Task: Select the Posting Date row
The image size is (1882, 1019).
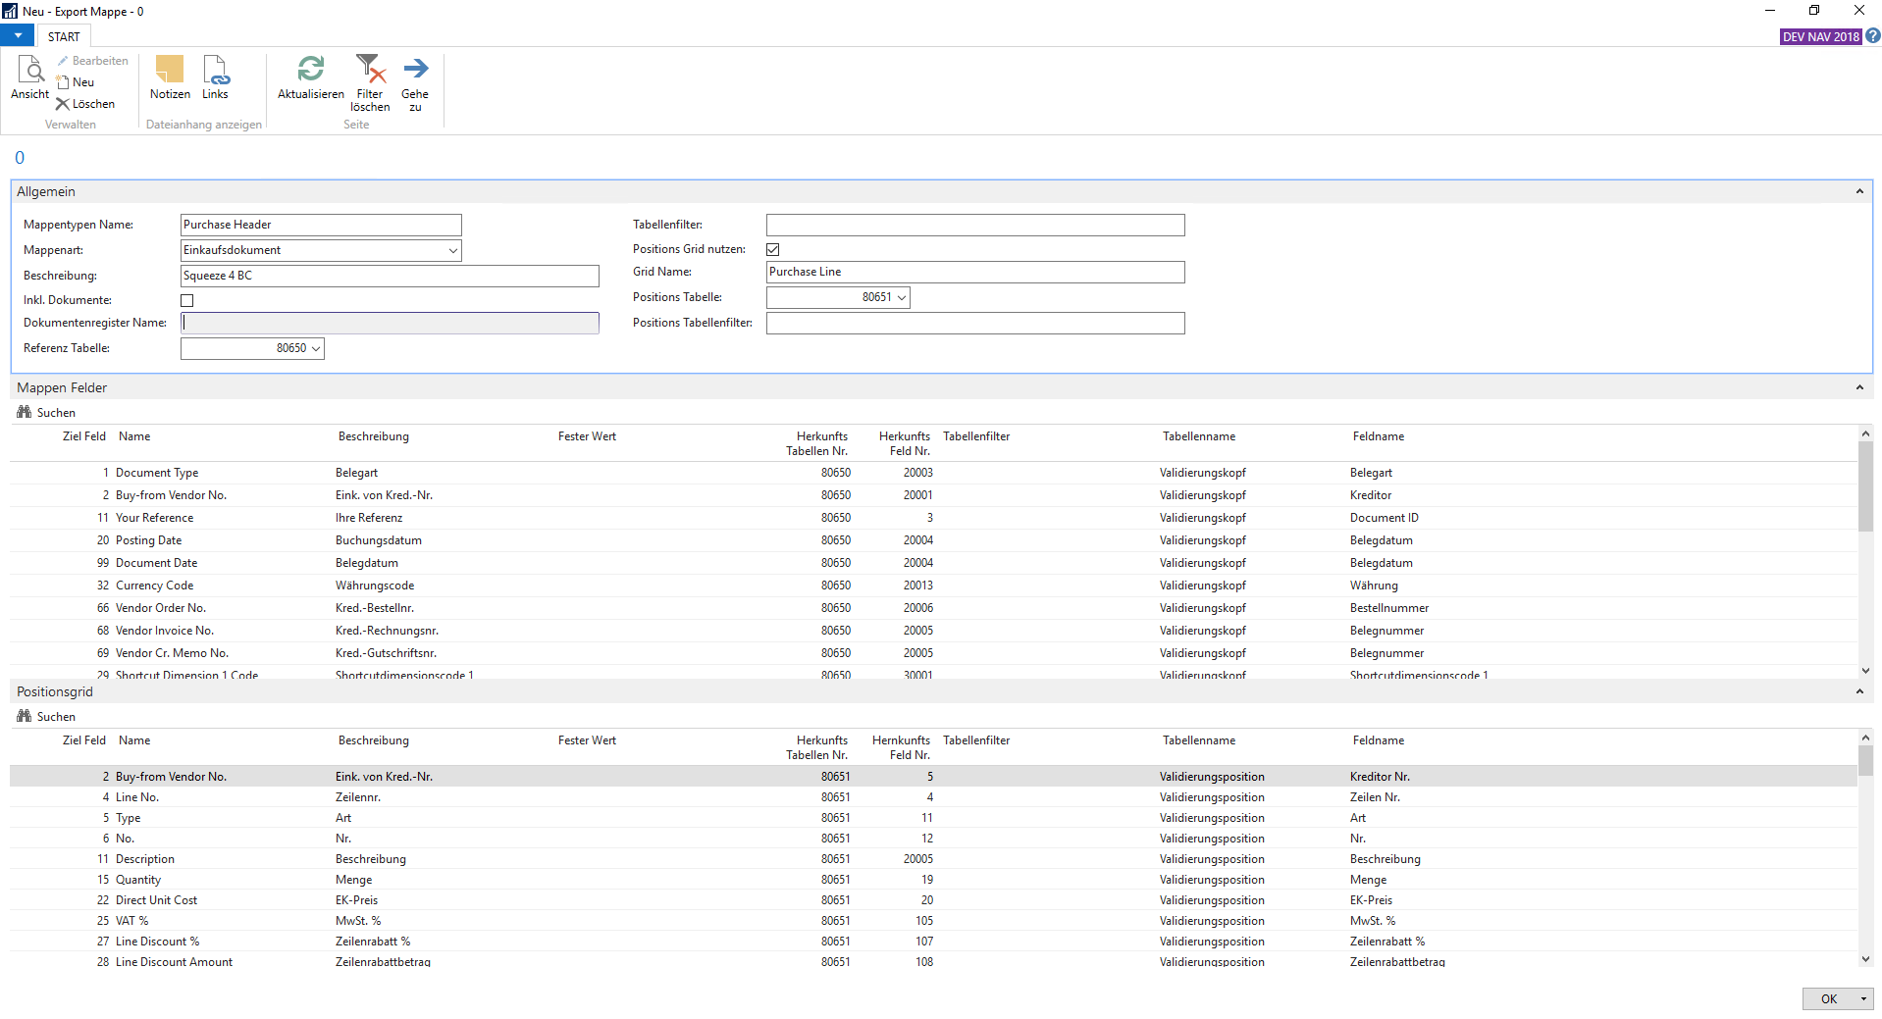Action: coord(933,540)
